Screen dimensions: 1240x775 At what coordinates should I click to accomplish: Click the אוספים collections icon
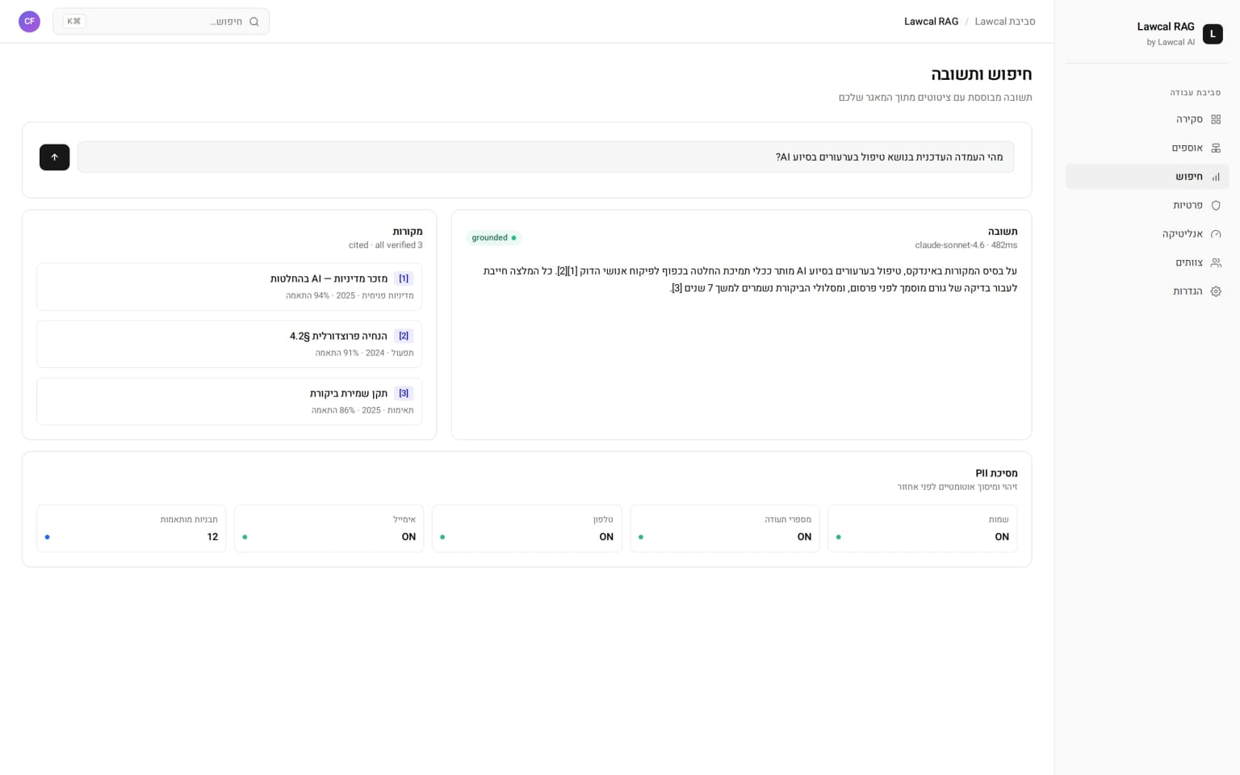1216,148
